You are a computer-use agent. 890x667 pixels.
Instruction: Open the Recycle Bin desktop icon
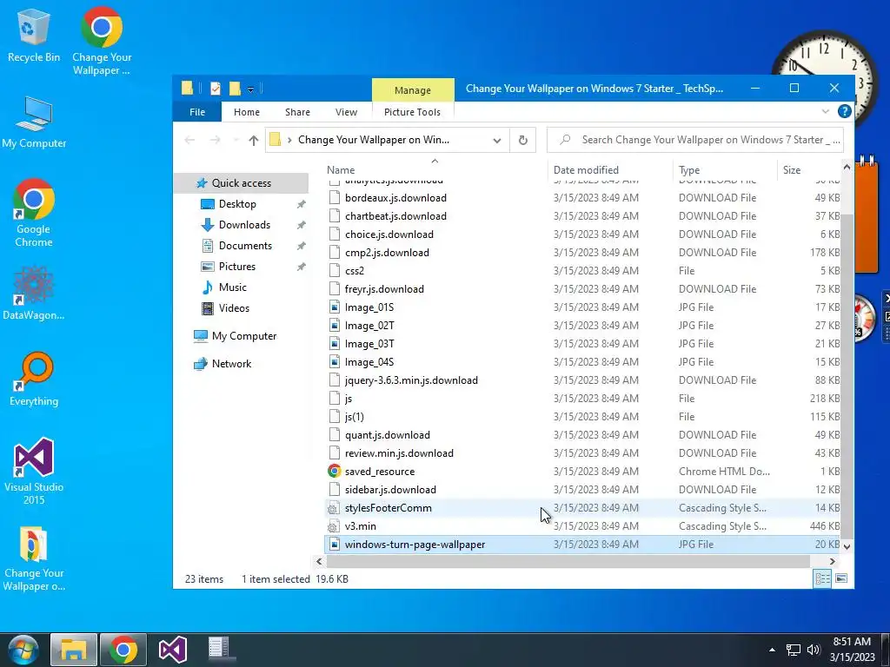pyautogui.click(x=34, y=35)
